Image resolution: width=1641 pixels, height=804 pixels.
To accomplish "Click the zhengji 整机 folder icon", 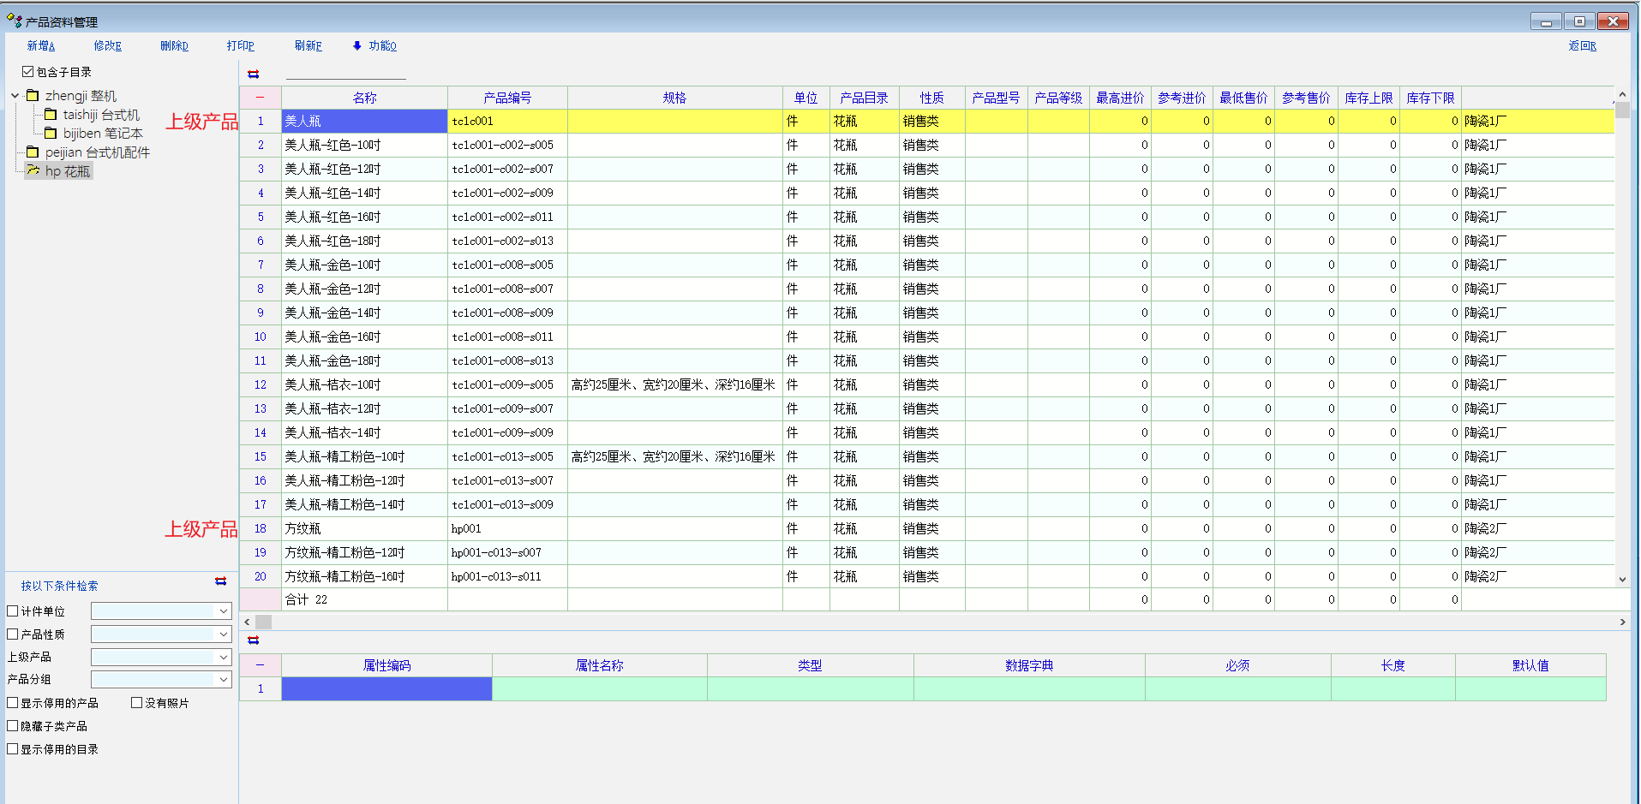I will (33, 96).
